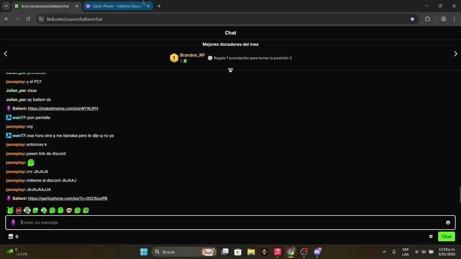Image resolution: width=461 pixels, height=259 pixels.
Task: Go to previous leaderboard with left arrow
Action: [5, 54]
